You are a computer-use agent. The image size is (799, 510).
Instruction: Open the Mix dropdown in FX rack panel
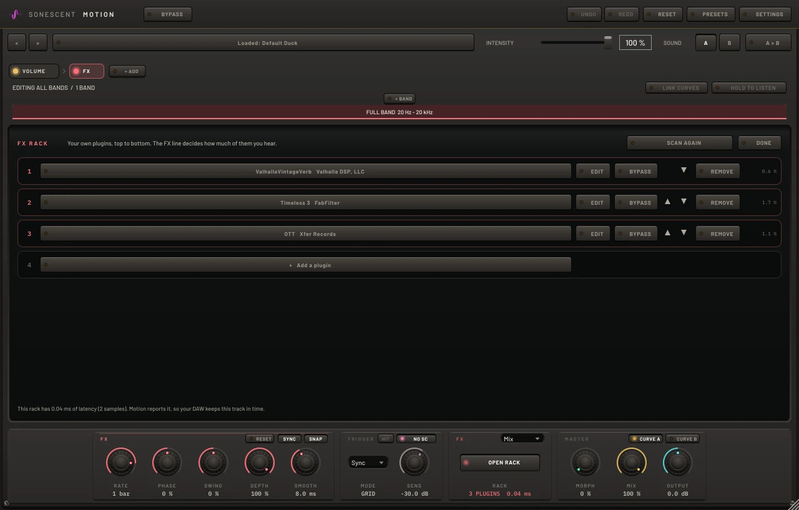click(522, 439)
